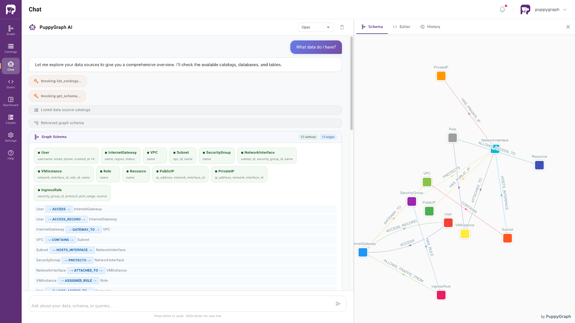Open the Settings gear in sidebar
The width and height of the screenshot is (575, 323).
[11, 137]
